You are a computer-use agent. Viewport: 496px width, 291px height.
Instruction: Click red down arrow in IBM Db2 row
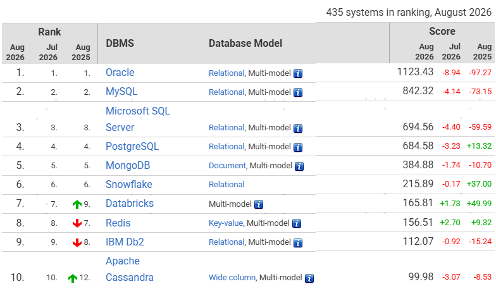coord(77,243)
